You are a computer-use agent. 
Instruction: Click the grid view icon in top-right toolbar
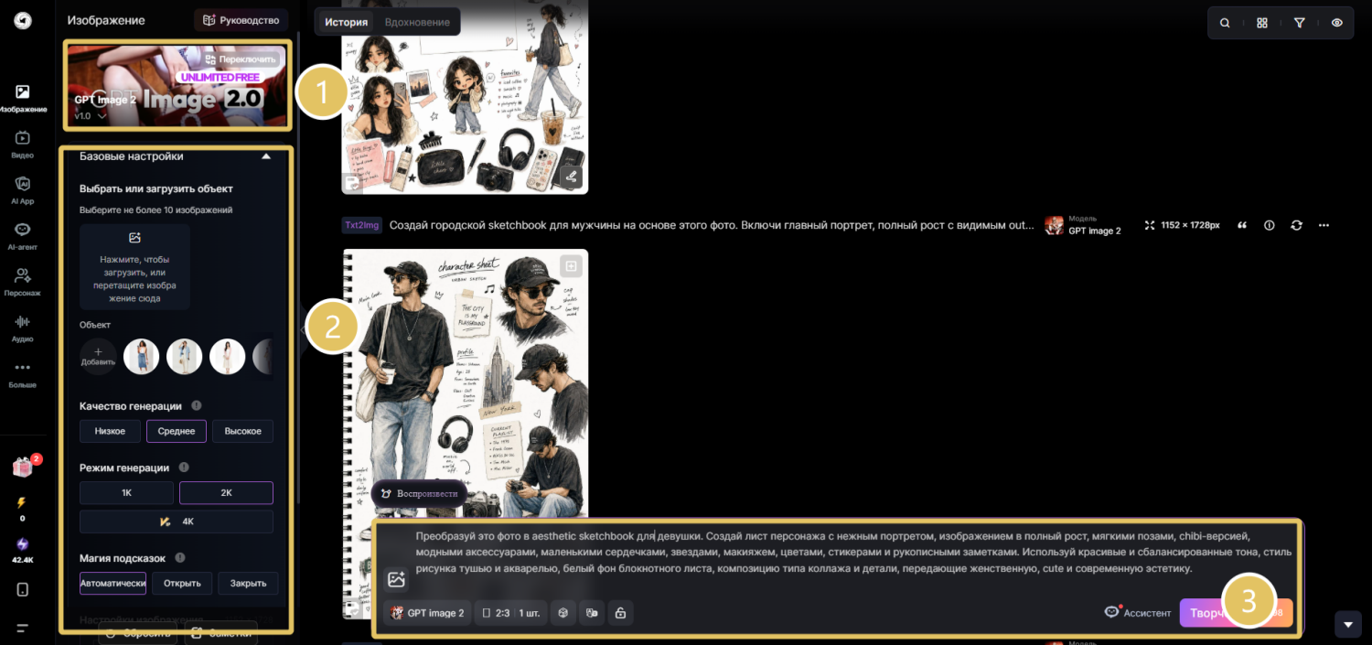[1262, 23]
